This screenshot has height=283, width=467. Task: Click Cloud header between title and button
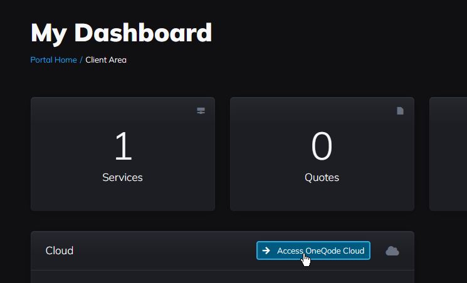pos(163,250)
